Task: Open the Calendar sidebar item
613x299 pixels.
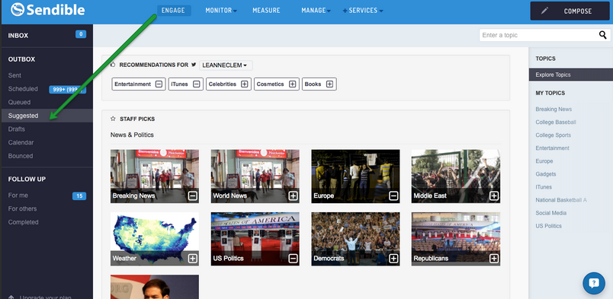Action: coord(21,142)
